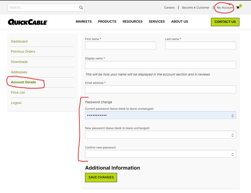Open the My Account link
The height and width of the screenshot is (193, 251).
(x=225, y=8)
